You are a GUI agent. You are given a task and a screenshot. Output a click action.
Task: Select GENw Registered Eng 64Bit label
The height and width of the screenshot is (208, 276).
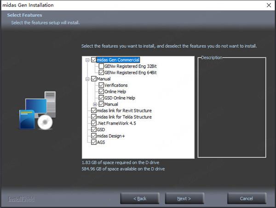tap(131, 73)
